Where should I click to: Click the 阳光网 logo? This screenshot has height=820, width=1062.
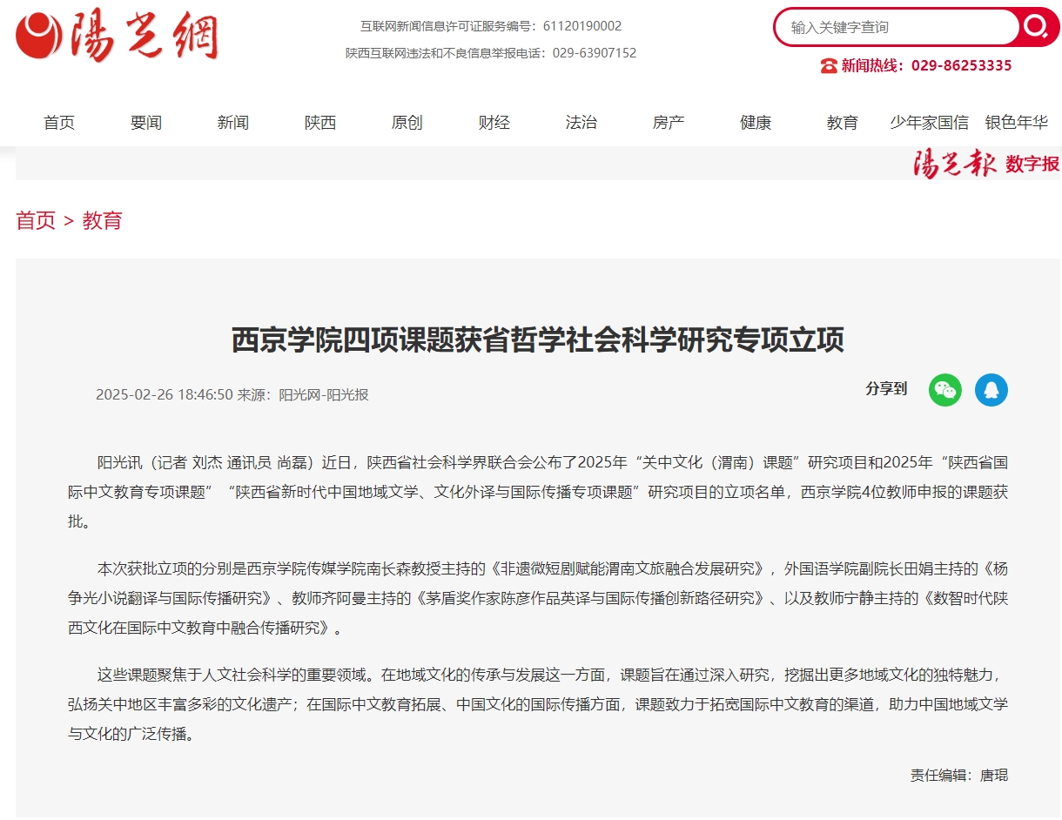pos(117,37)
